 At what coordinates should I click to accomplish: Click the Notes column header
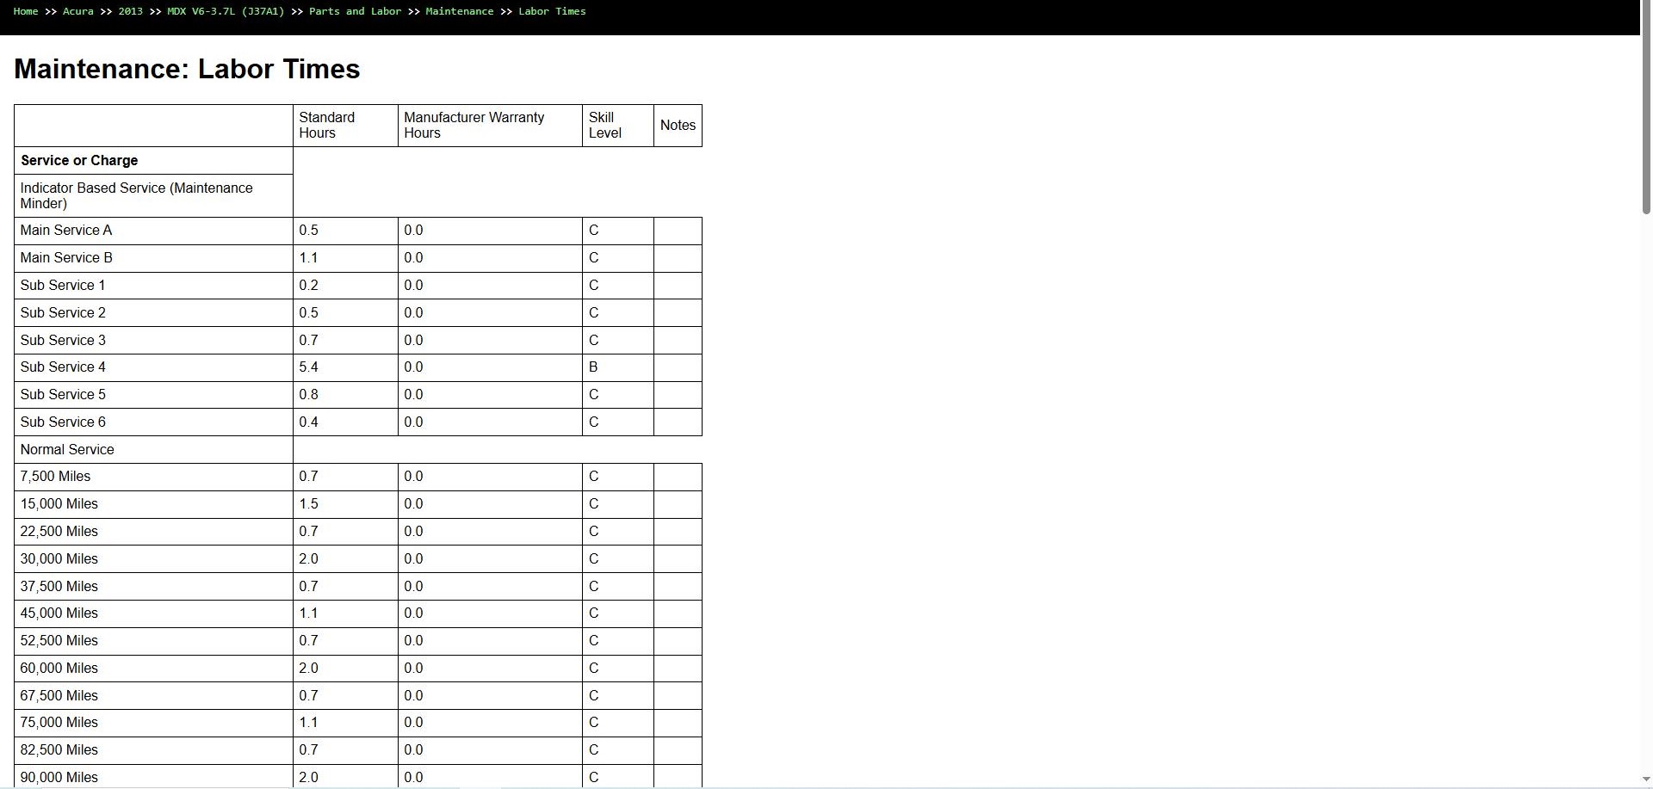678,126
